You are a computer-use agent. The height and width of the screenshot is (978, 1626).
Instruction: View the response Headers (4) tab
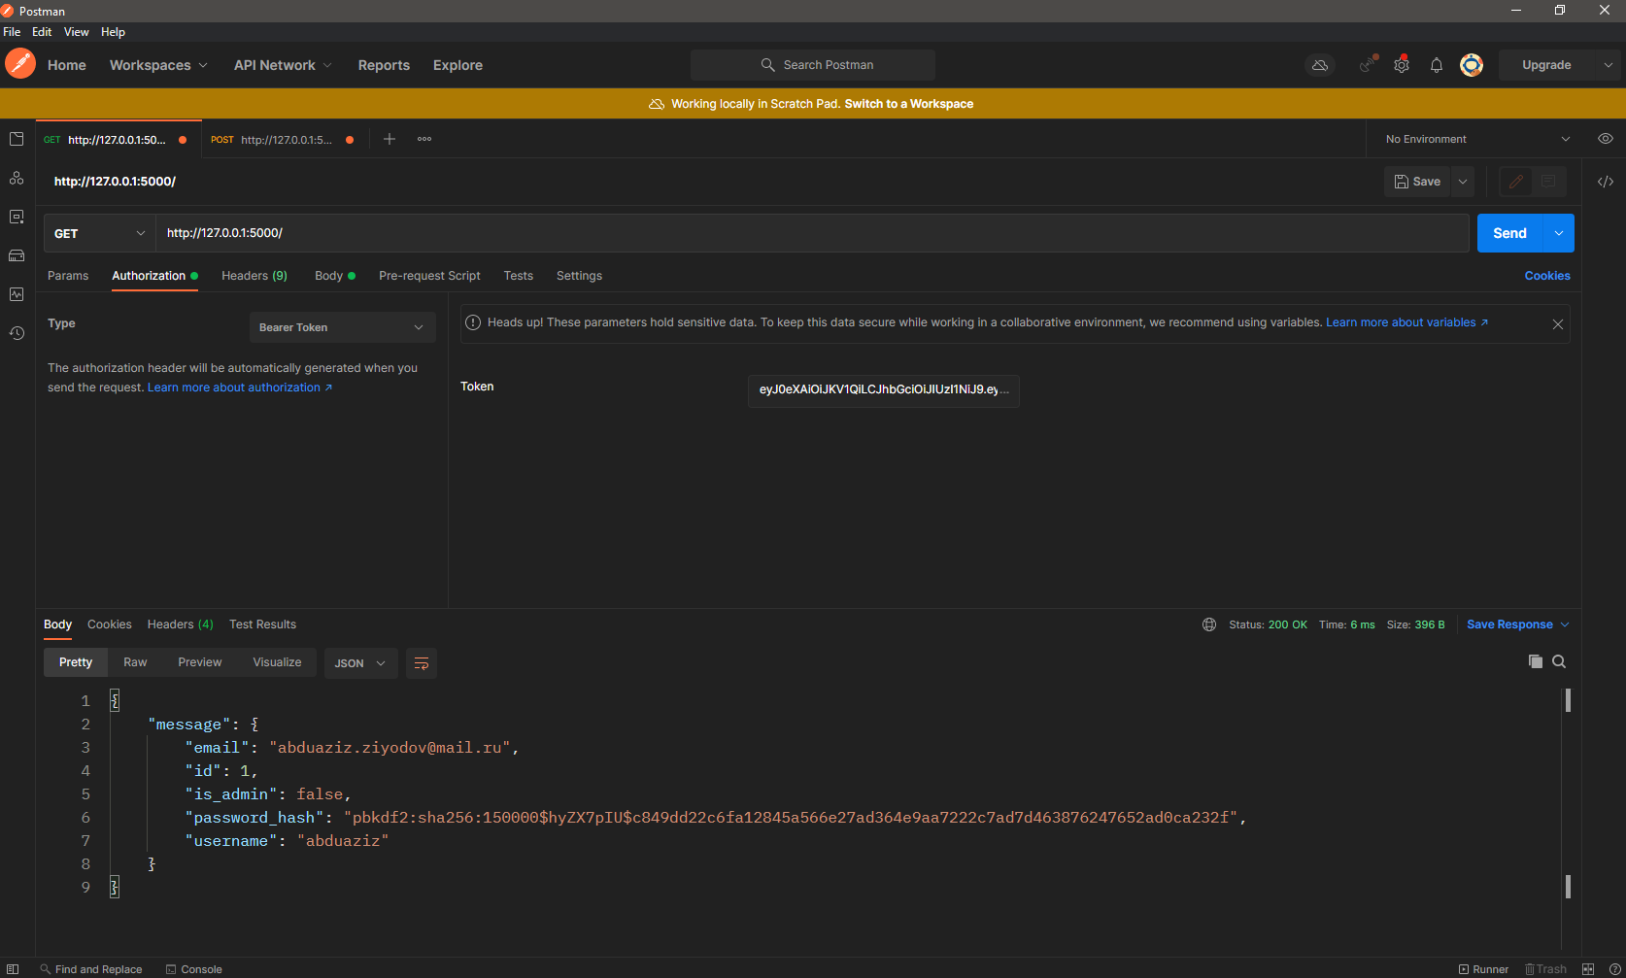(181, 624)
